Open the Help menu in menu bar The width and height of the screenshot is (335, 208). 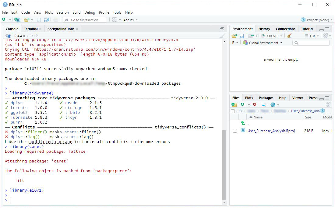129,12
